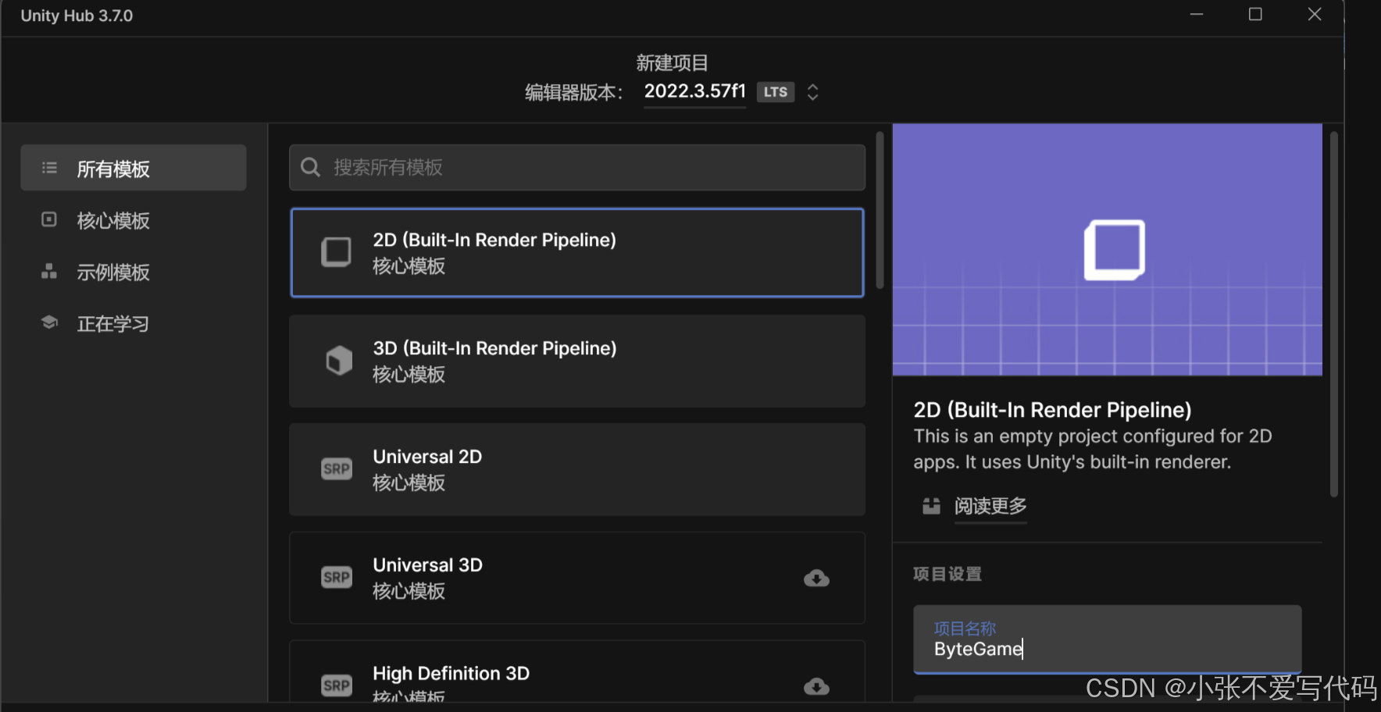The image size is (1381, 712).
Task: Open the 核心模板 sidebar category
Action: [134, 220]
